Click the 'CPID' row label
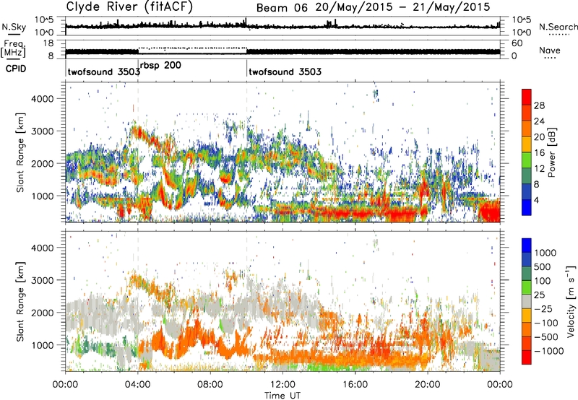The image size is (578, 400). point(16,69)
